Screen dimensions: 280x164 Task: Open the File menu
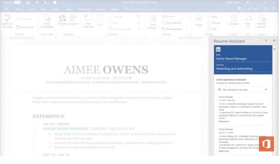(x=7, y=9)
